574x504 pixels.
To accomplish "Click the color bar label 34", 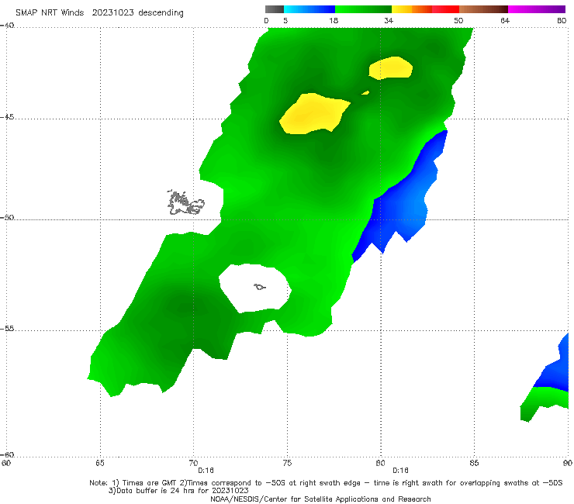I will pyautogui.click(x=389, y=21).
